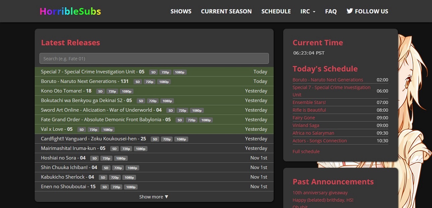Open Boruto link in Today's Schedule
The width and height of the screenshot is (432, 208).
(328, 80)
